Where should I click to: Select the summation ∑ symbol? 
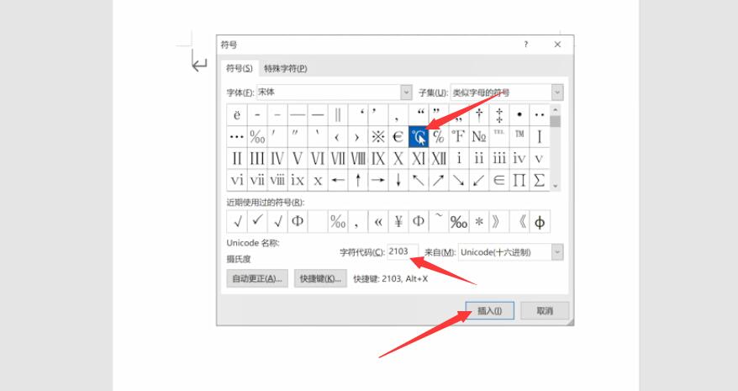pyautogui.click(x=540, y=180)
